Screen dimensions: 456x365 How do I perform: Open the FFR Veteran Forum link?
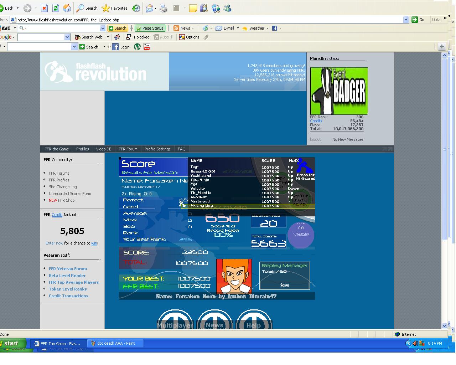68,269
